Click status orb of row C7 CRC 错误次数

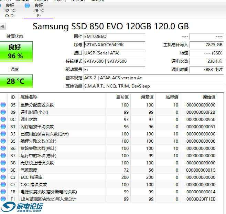[x=3, y=184]
